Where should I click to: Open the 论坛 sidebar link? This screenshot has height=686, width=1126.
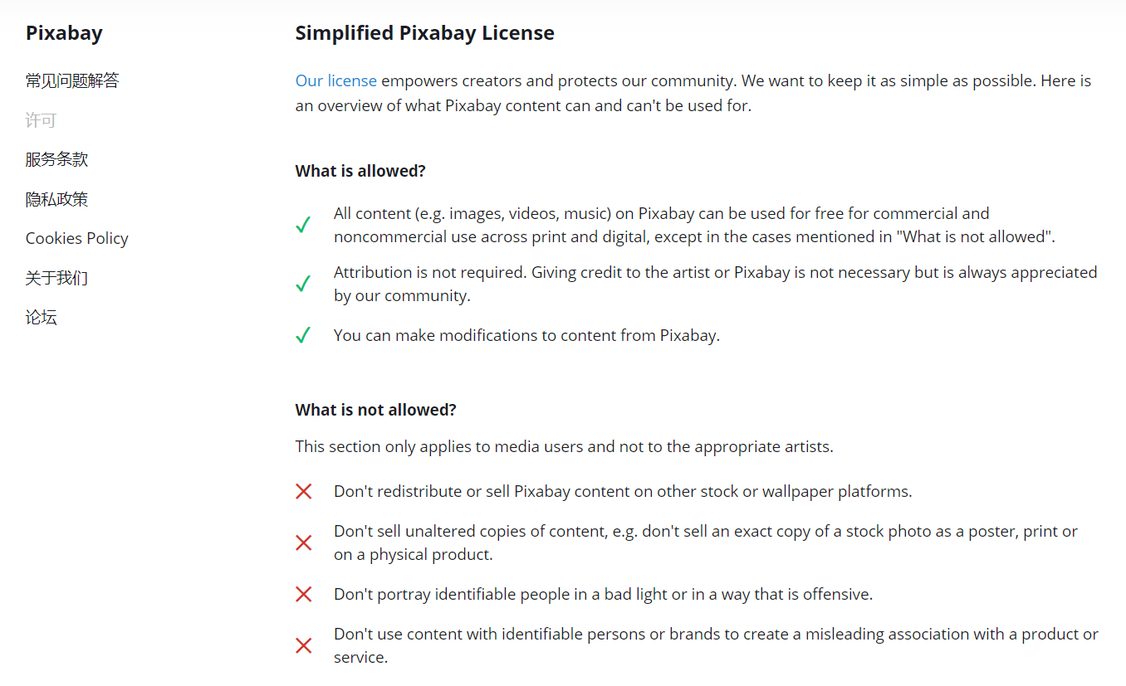click(41, 318)
